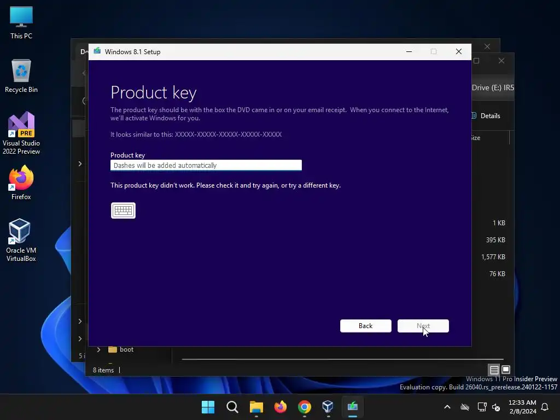Click the 8 items status text

pos(103,370)
